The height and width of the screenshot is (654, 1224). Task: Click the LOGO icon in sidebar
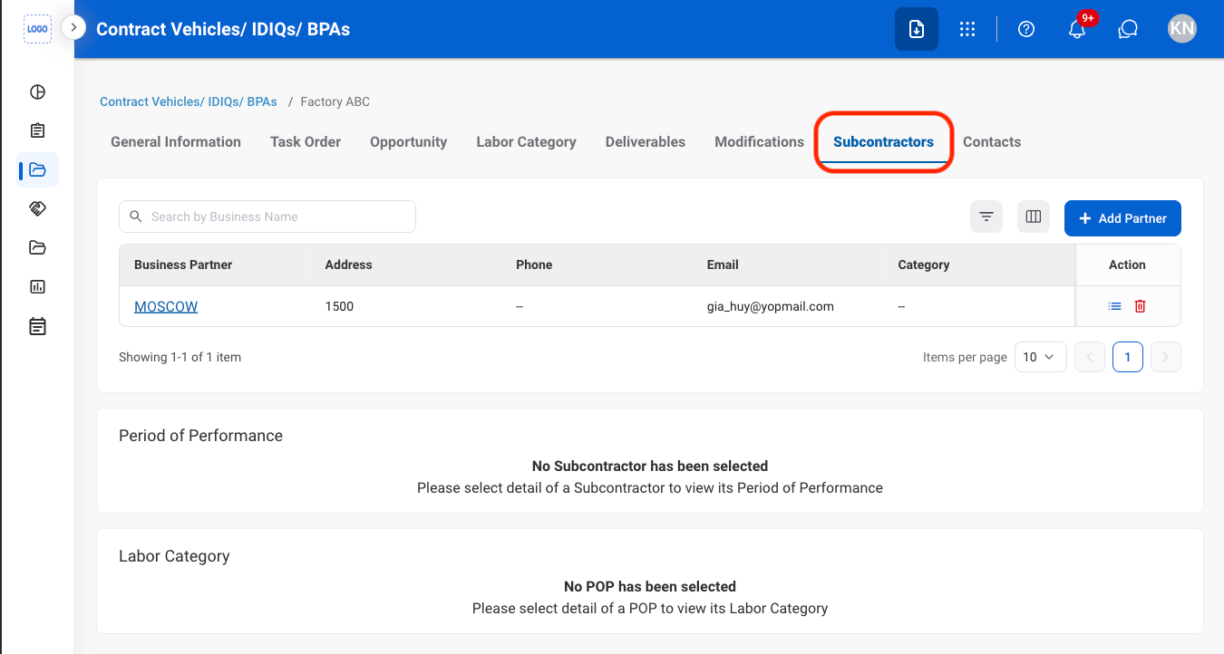tap(37, 29)
